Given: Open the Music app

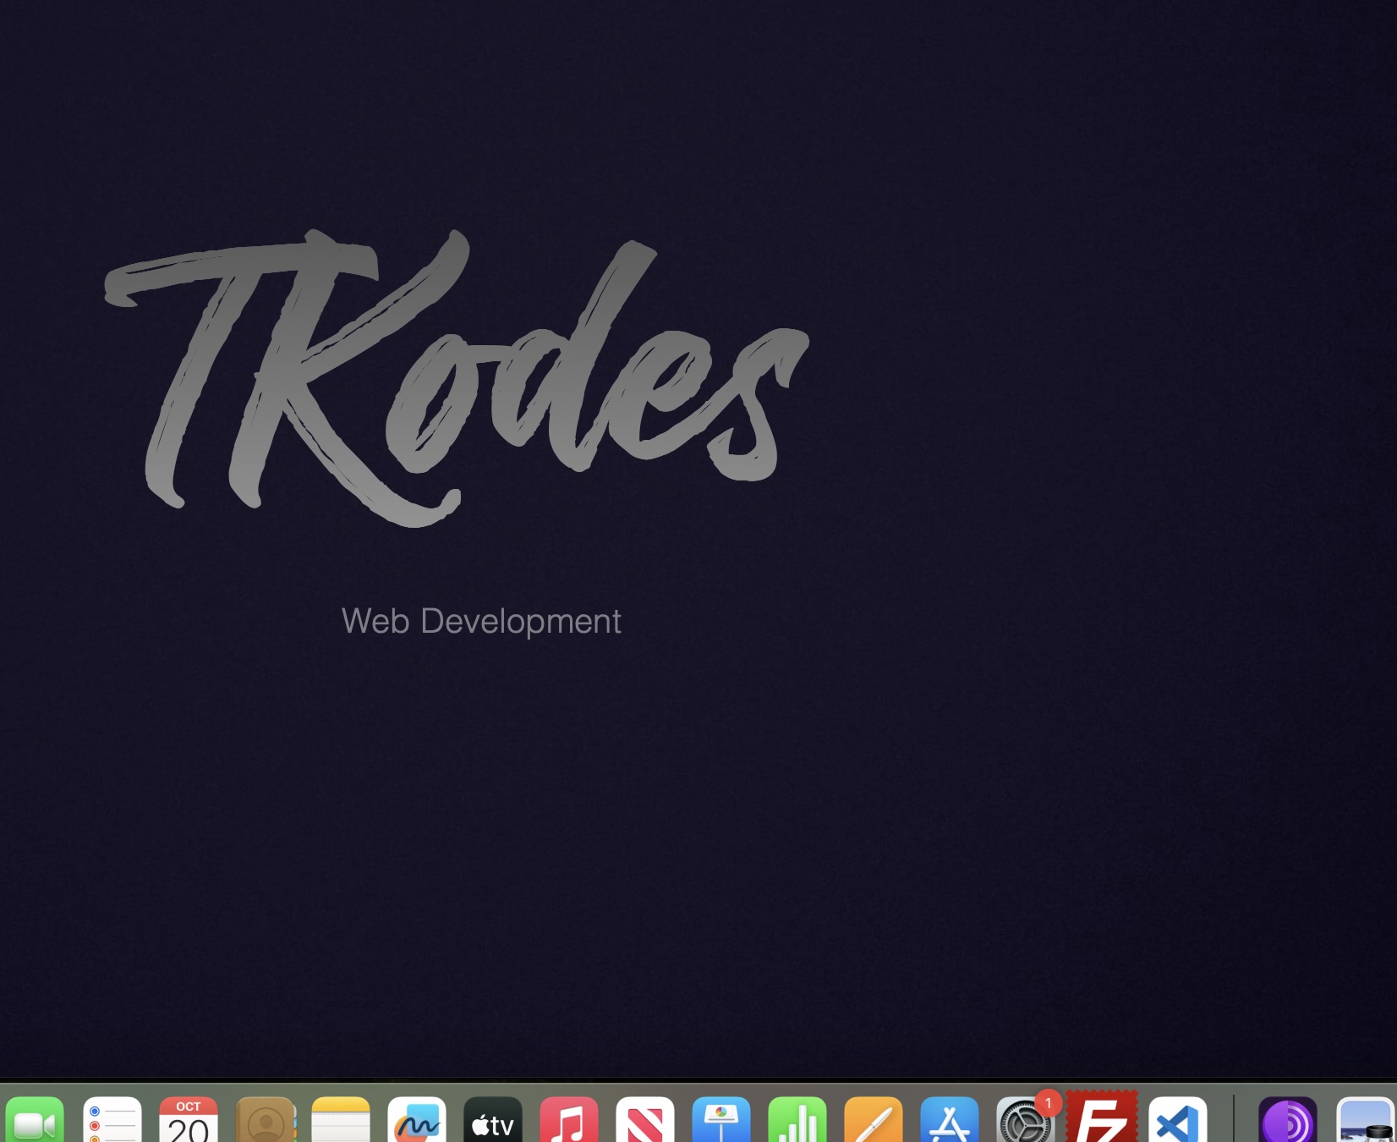Looking at the screenshot, I should 569,1121.
